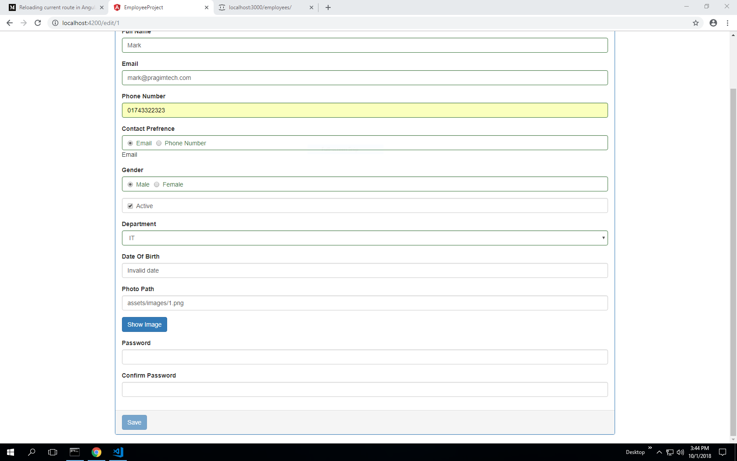Click the Phone Number input field
This screenshot has width=737, height=461.
[365, 110]
